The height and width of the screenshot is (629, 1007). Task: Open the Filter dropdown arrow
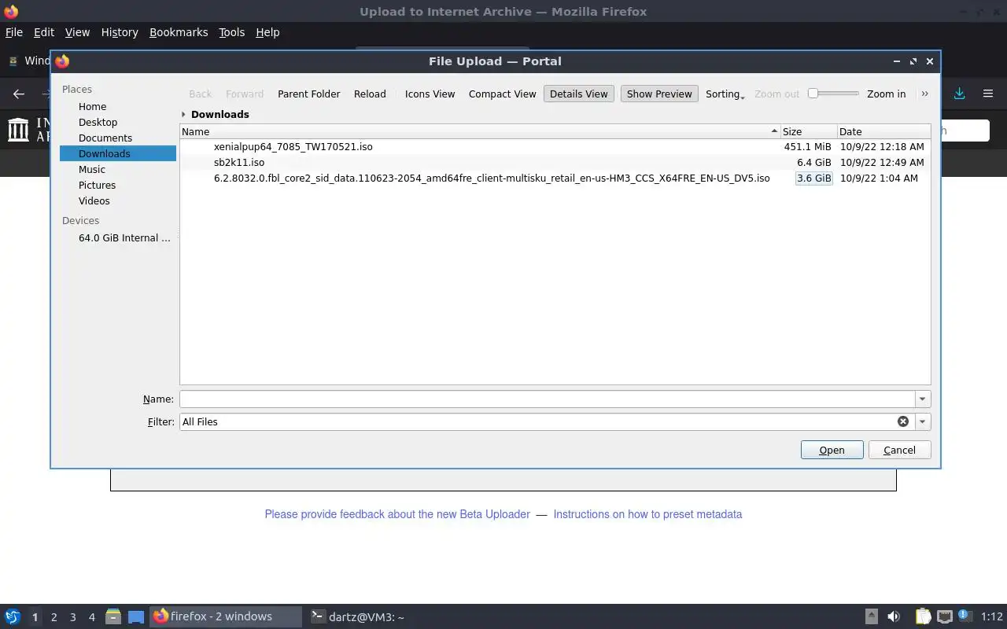pyautogui.click(x=923, y=421)
